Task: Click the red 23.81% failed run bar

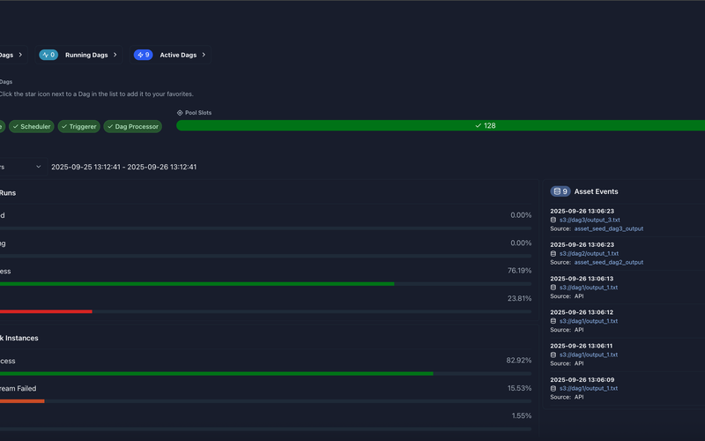Action: coord(46,311)
